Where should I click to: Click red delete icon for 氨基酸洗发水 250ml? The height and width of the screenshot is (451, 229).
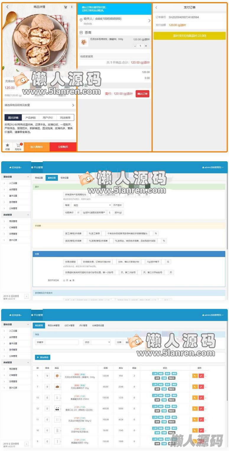coord(201,397)
